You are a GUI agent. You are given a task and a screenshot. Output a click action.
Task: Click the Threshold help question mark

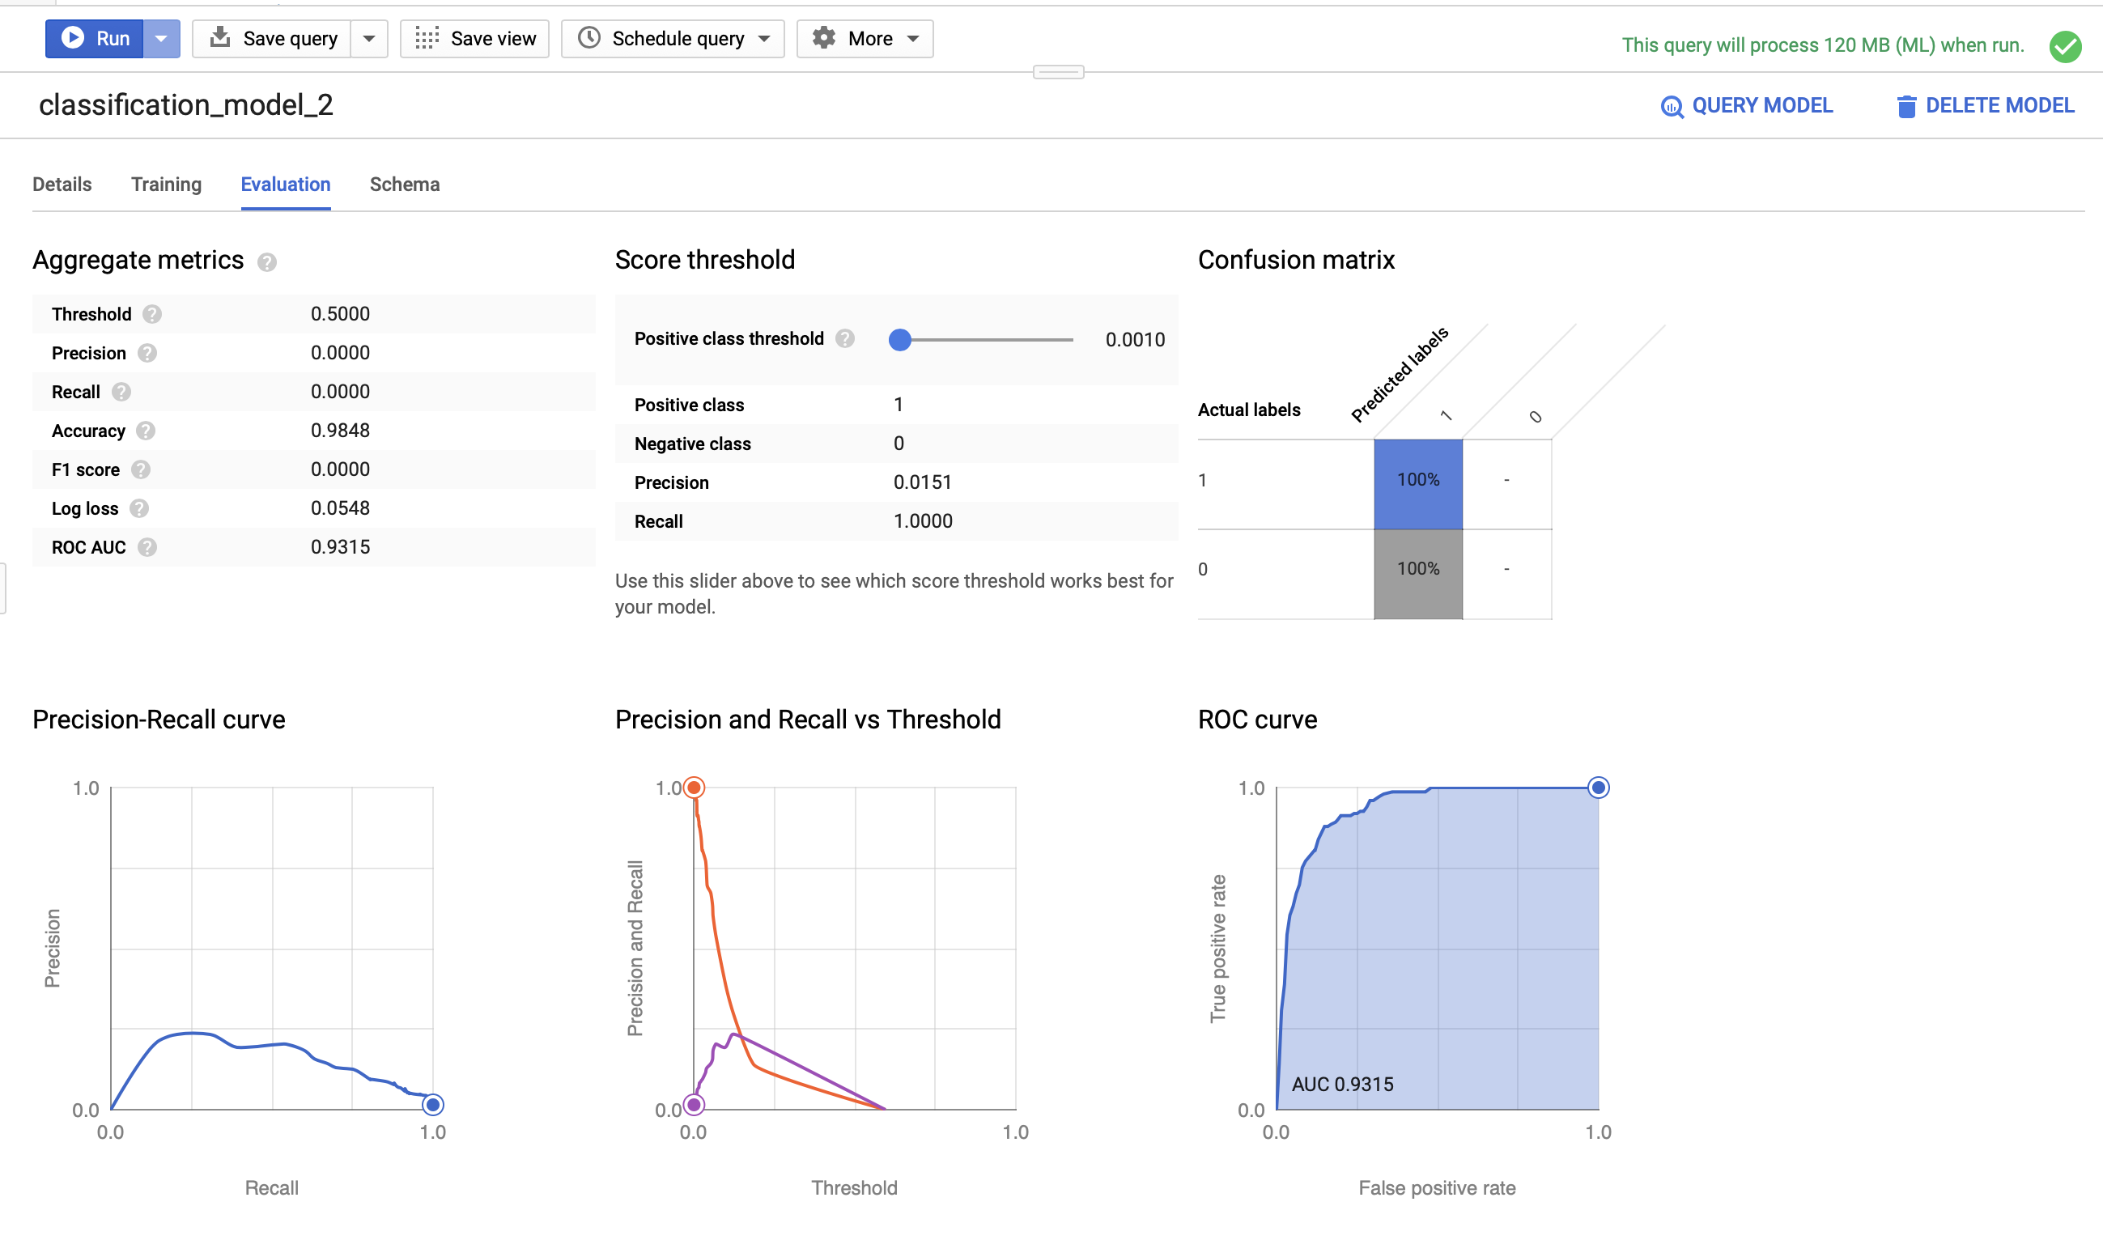tap(152, 314)
